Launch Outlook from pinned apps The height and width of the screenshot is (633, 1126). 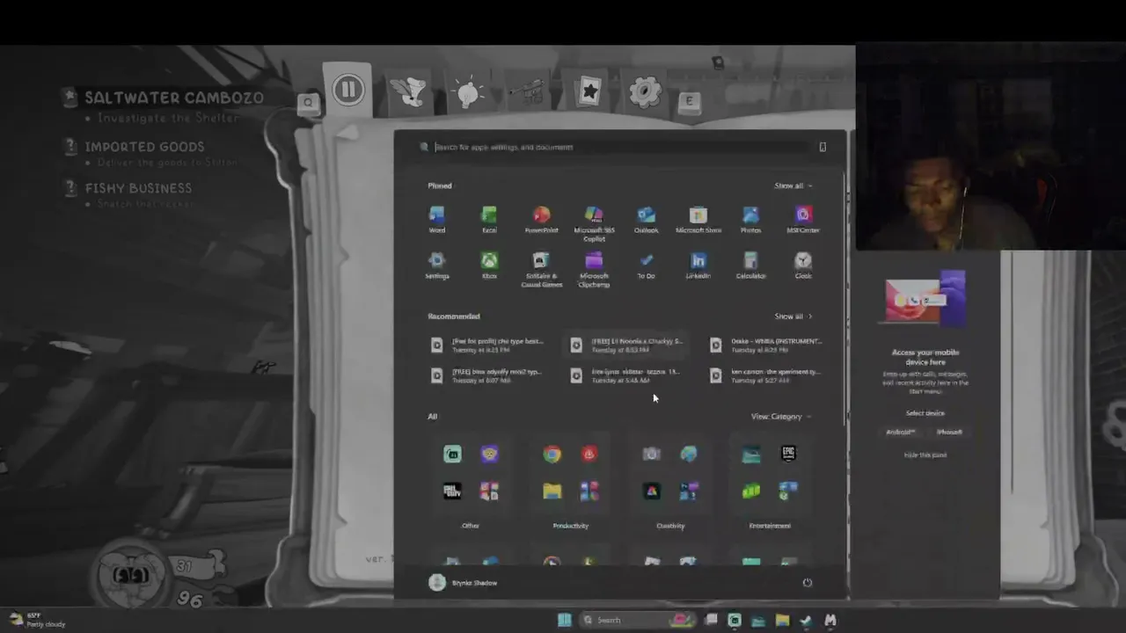646,219
